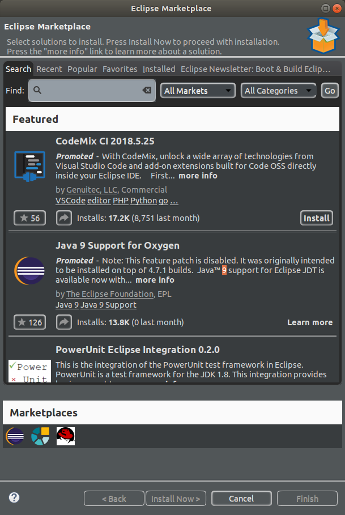Click the Featured heading
This screenshot has width=345, height=515.
36,119
